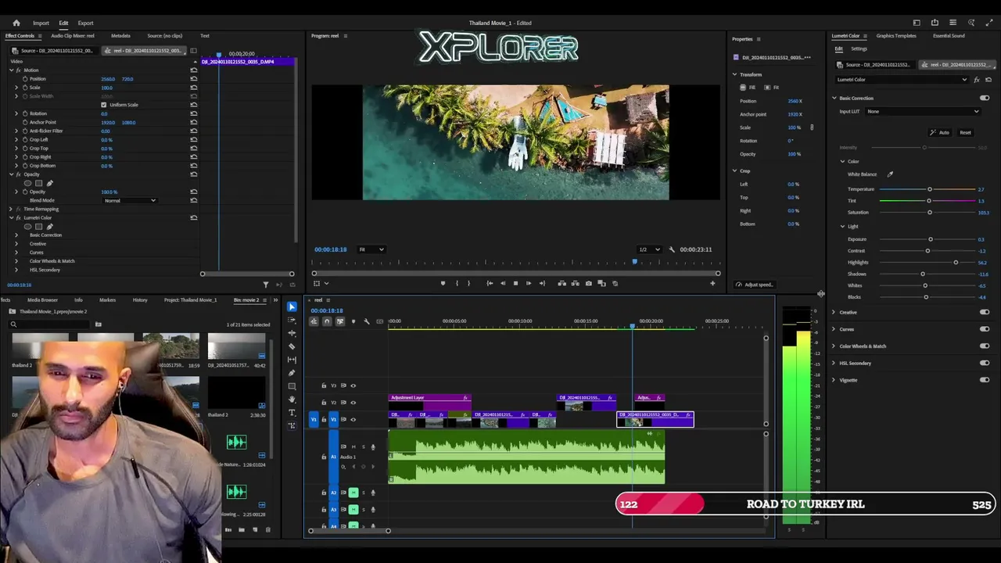Image resolution: width=1001 pixels, height=563 pixels.
Task: Expand Color Wheels & Match in Lumetri panel
Action: click(x=834, y=346)
